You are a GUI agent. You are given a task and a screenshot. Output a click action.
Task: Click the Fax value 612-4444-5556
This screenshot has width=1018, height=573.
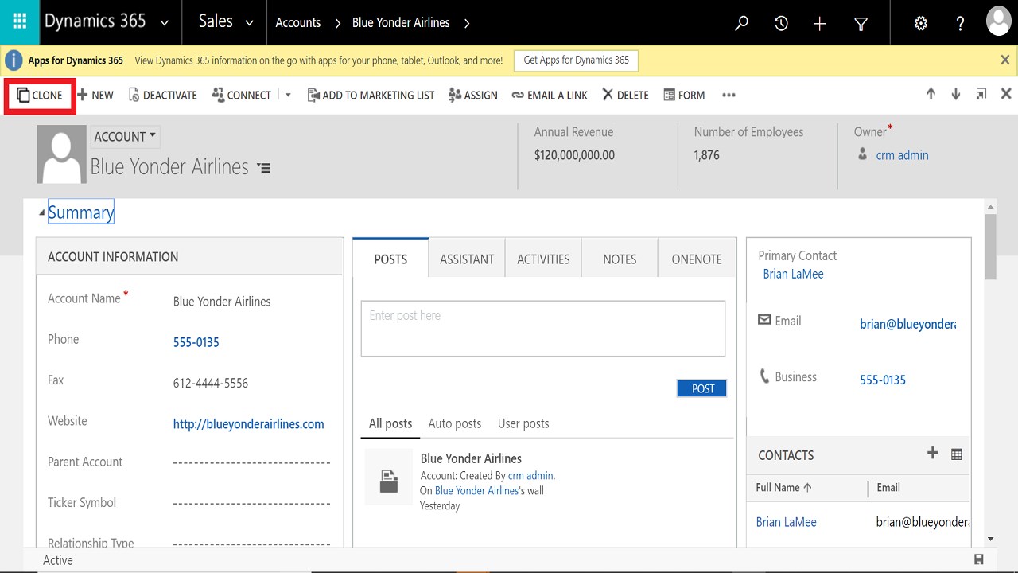point(211,384)
